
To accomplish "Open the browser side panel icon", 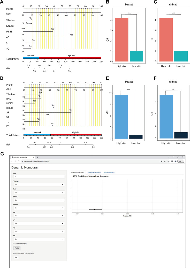I will click(172, 161).
